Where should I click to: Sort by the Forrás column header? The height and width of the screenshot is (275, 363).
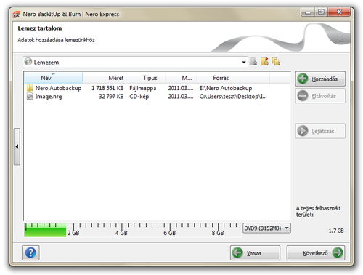coord(233,78)
